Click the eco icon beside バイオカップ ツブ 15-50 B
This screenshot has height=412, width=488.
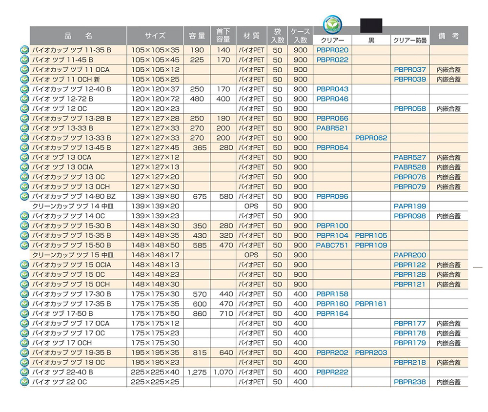coord(24,245)
